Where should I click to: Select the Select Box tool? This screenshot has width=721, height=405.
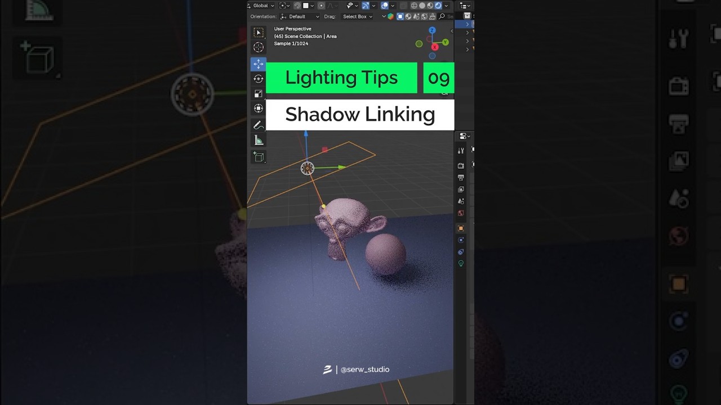[258, 33]
